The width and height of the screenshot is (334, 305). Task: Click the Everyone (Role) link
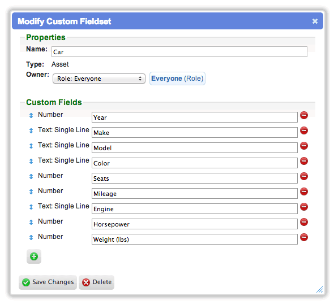coord(177,79)
